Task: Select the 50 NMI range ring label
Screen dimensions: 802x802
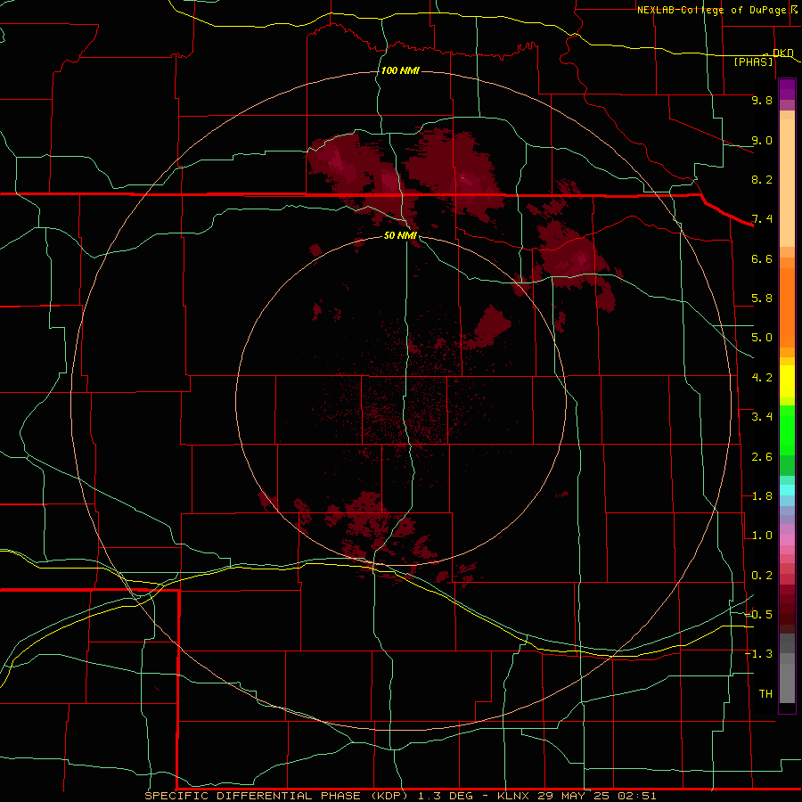Action: (x=400, y=235)
